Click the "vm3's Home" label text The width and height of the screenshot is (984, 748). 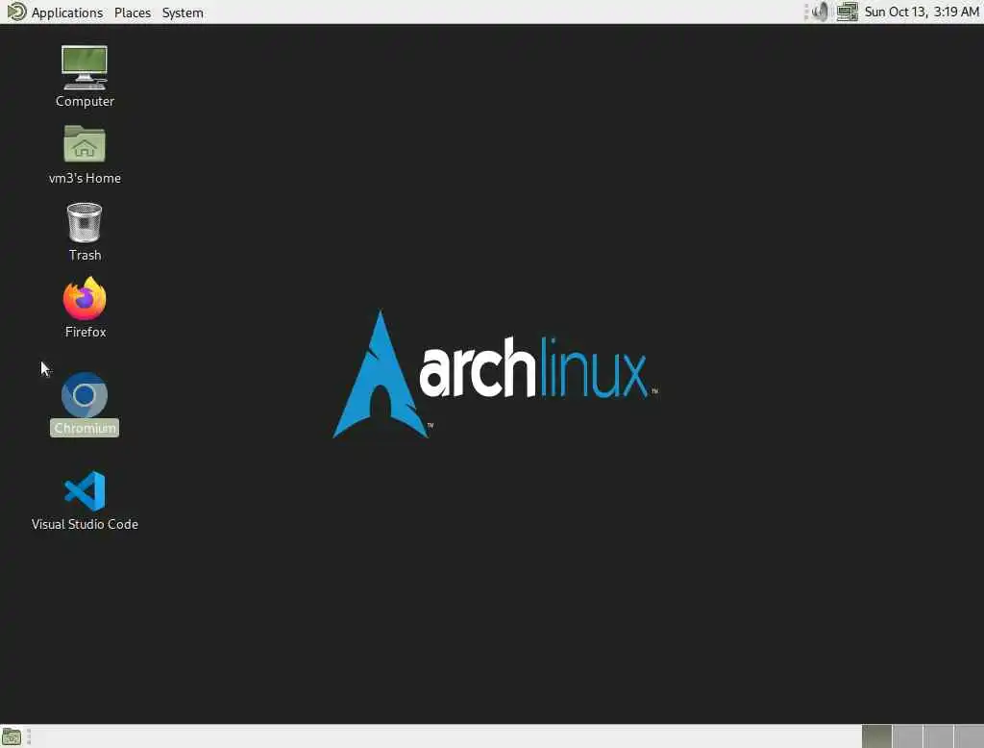(85, 179)
